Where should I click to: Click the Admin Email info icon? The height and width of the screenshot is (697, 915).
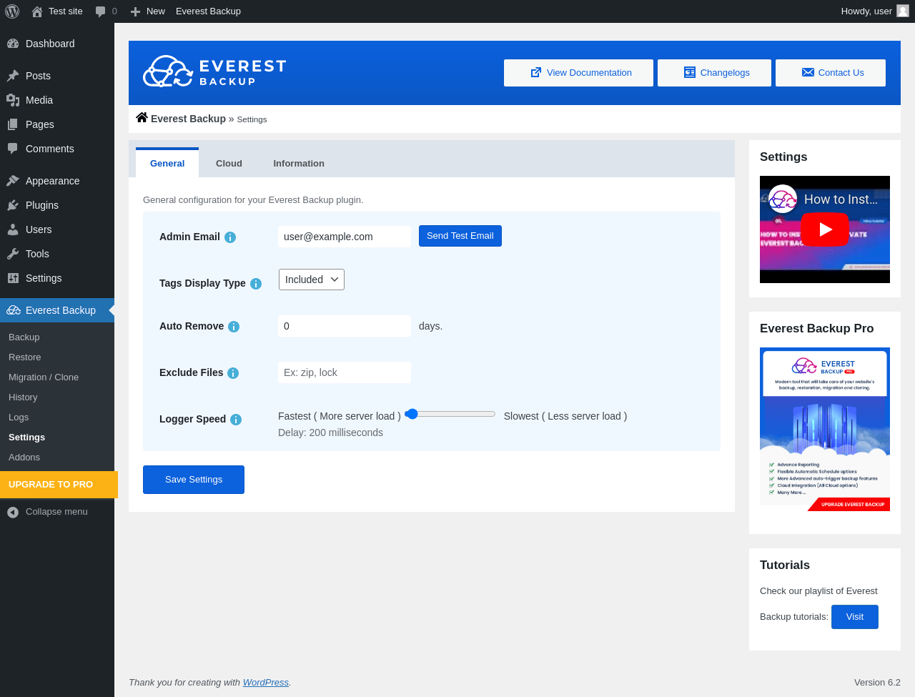pos(230,237)
